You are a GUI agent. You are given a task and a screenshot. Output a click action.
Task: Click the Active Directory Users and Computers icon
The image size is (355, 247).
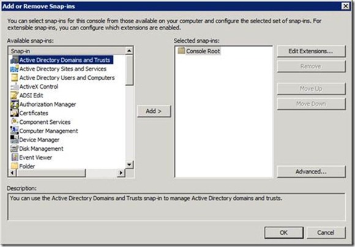[x=15, y=78]
